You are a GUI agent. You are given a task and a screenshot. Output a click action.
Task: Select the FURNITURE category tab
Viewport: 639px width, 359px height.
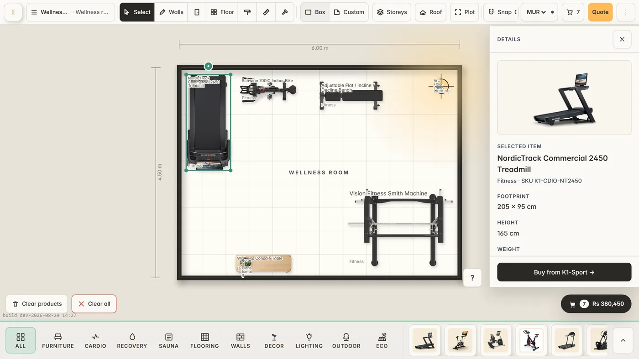point(58,340)
